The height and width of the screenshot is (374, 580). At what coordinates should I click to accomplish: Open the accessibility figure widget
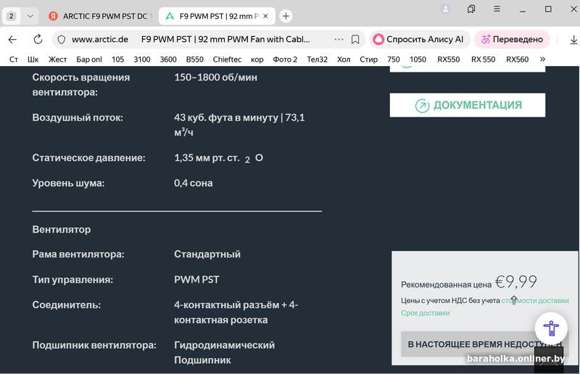pyautogui.click(x=551, y=328)
